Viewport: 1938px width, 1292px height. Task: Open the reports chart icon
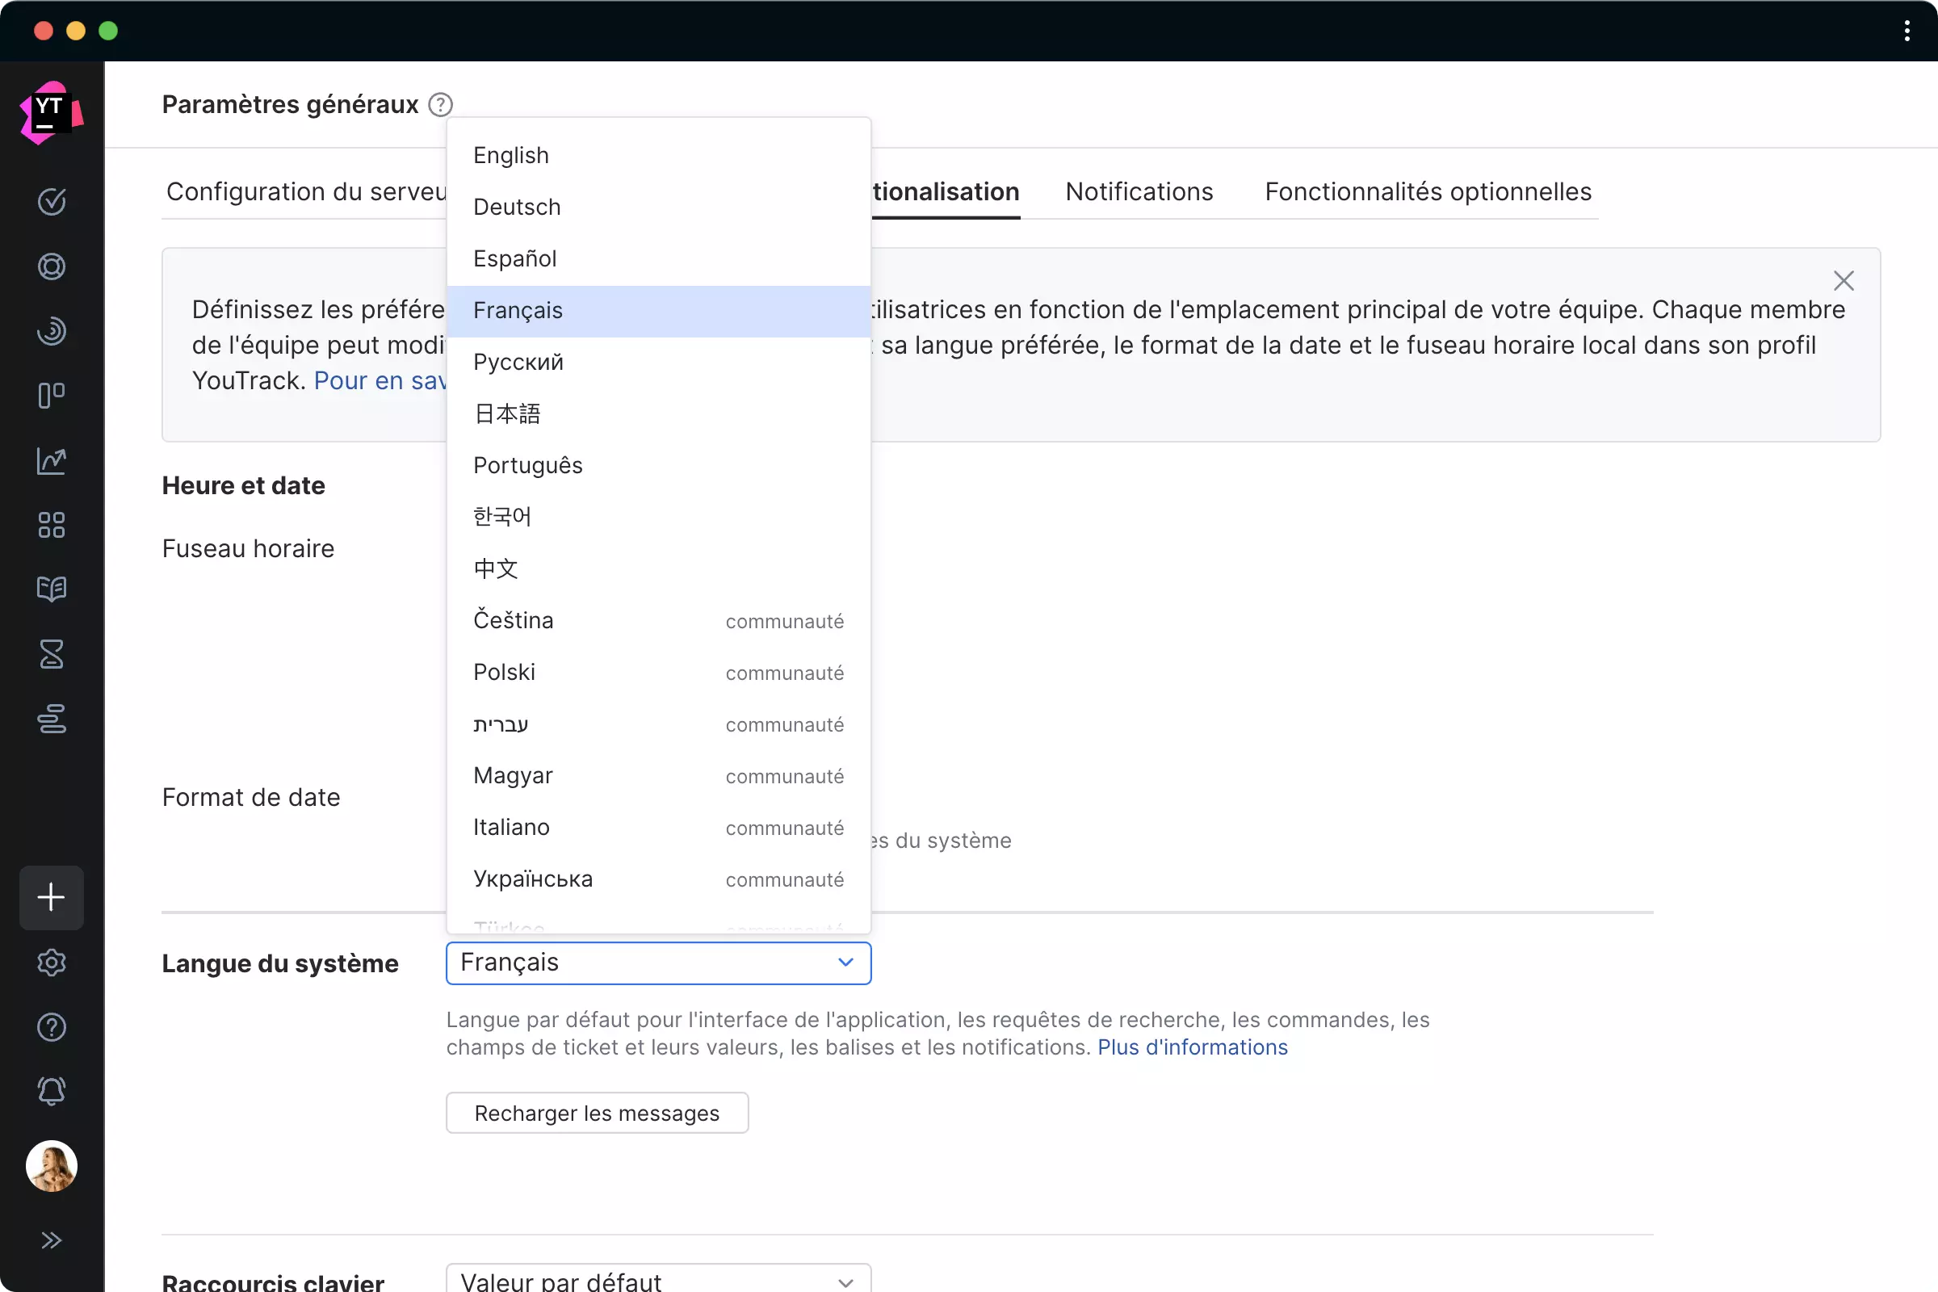(51, 460)
